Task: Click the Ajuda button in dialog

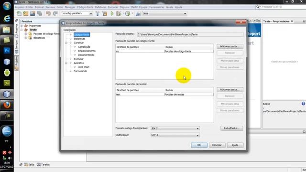Action: (235, 145)
